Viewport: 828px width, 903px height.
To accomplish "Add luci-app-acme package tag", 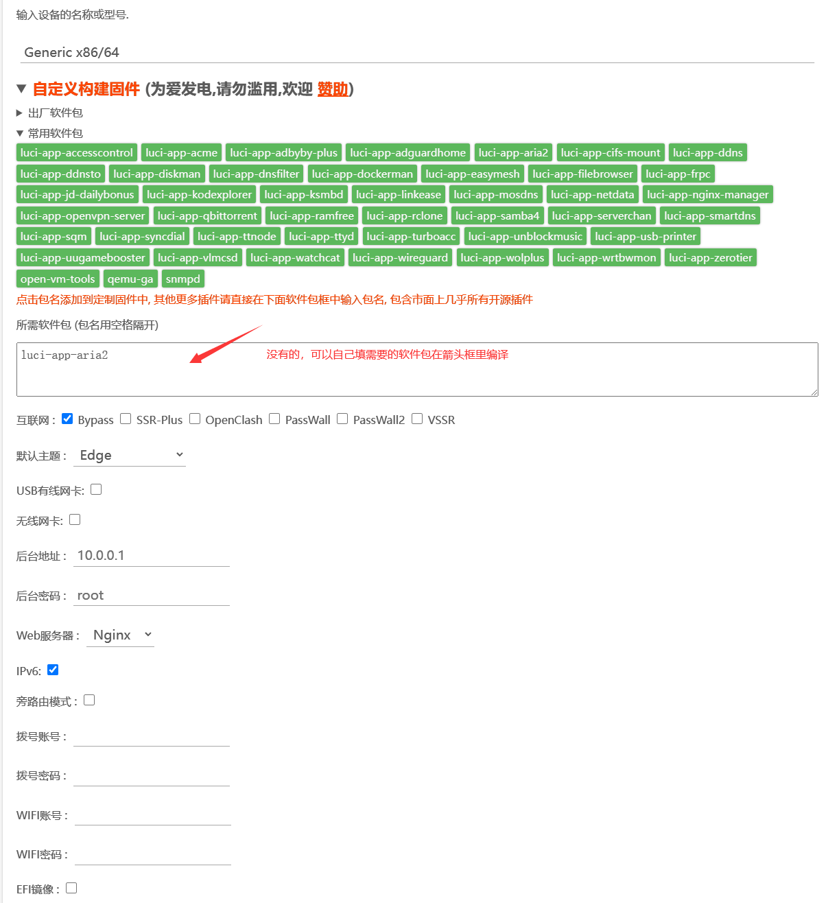I will (x=182, y=152).
